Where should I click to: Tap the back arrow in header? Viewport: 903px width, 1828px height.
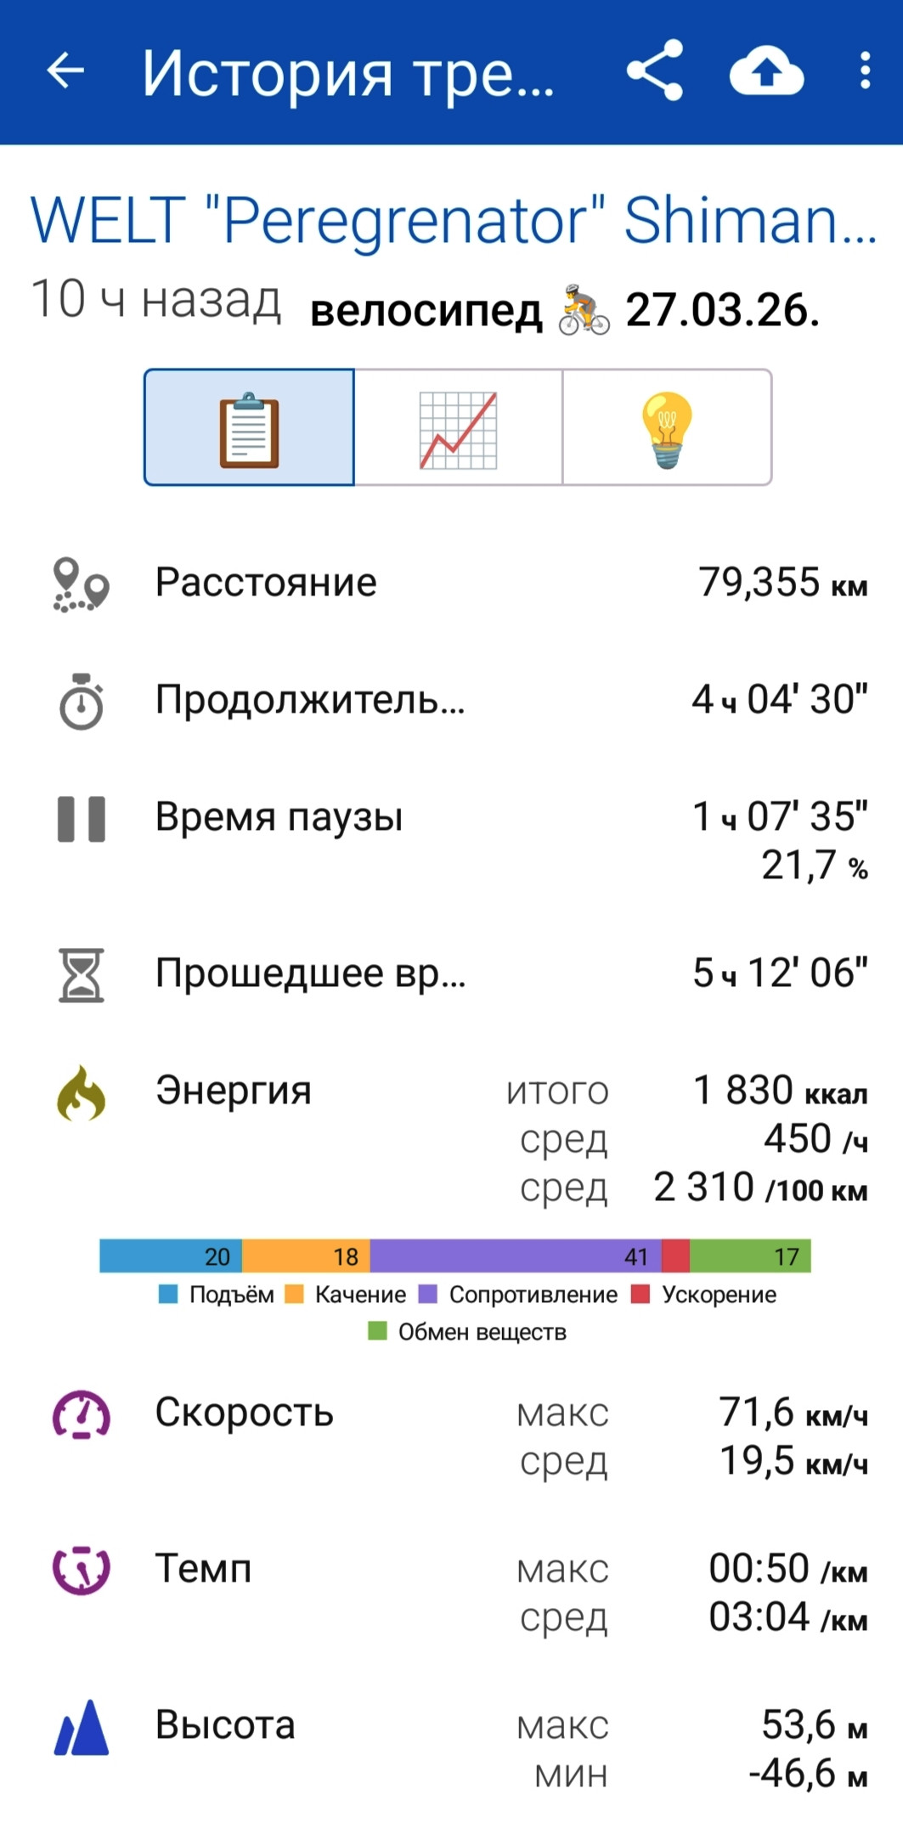pyautogui.click(x=65, y=71)
